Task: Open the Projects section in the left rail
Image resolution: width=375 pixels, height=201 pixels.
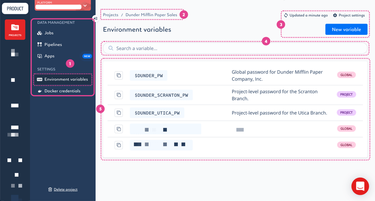Action: pos(15,29)
